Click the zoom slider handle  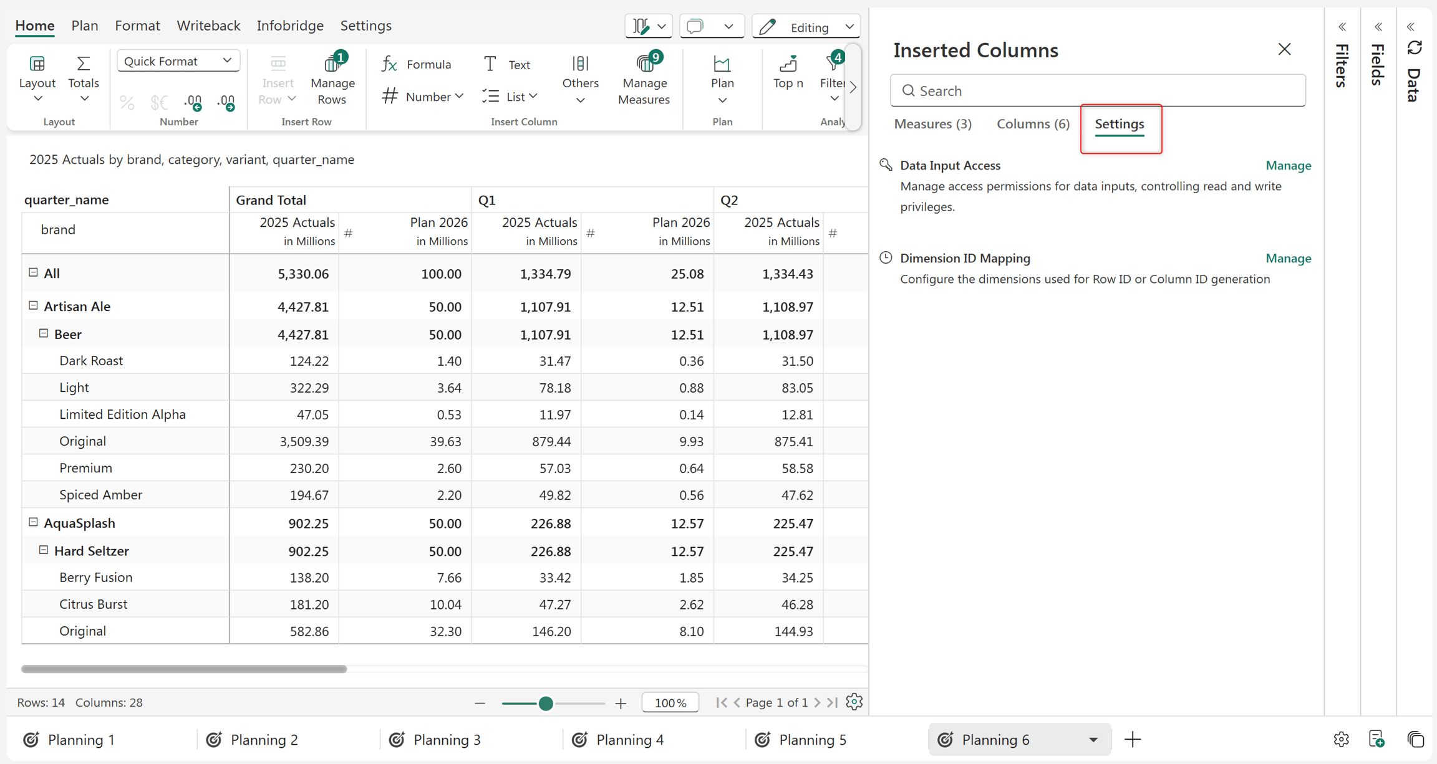click(546, 703)
